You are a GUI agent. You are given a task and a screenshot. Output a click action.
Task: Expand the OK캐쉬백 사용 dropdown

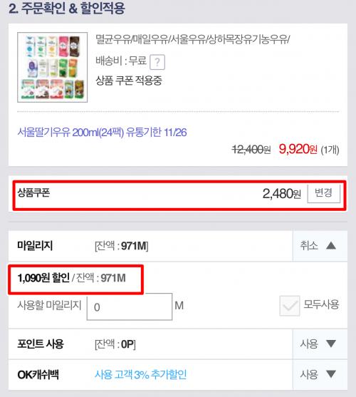(320, 374)
